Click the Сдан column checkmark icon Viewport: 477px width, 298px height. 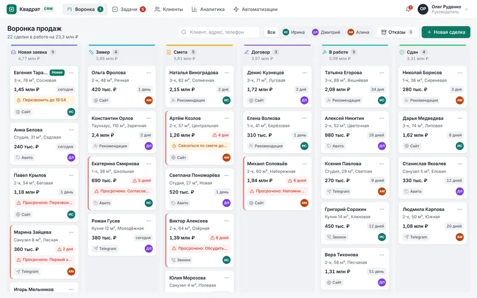click(402, 52)
